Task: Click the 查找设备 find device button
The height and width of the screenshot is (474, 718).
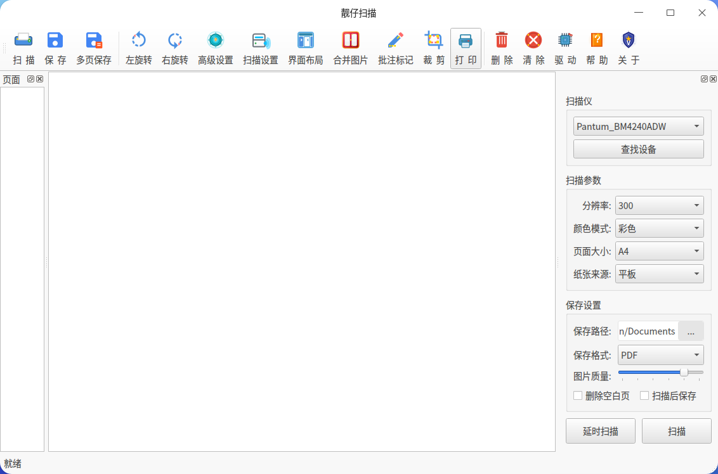Action: coord(638,149)
